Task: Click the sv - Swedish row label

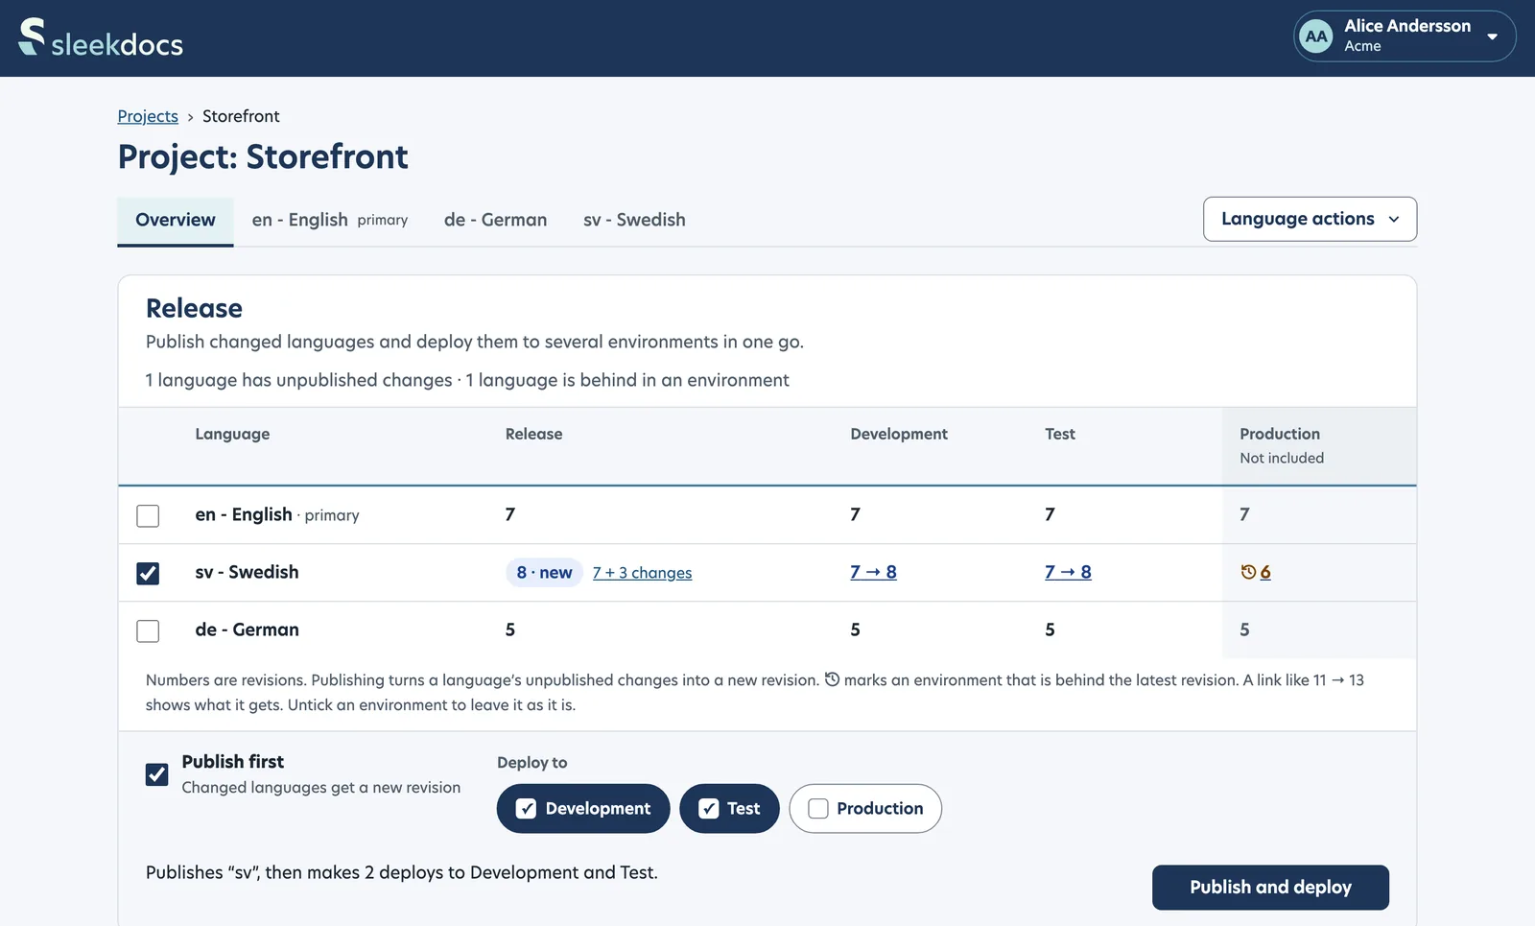Action: point(247,572)
